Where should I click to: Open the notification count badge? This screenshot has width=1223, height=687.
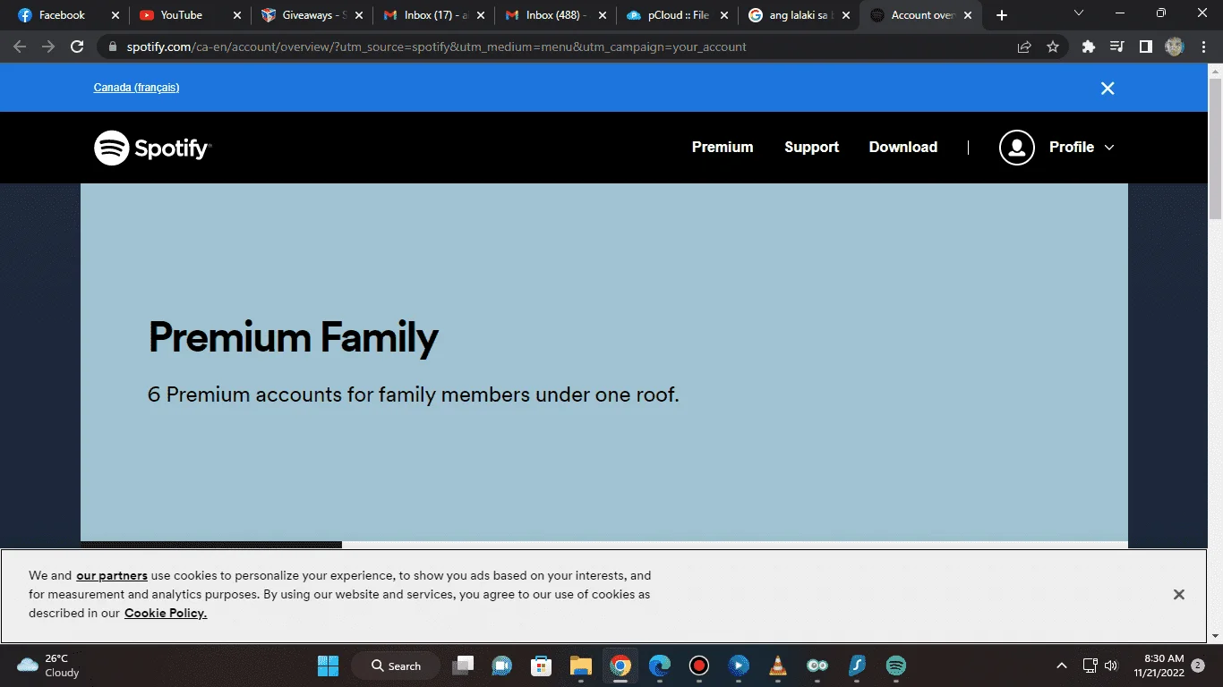(x=1198, y=666)
